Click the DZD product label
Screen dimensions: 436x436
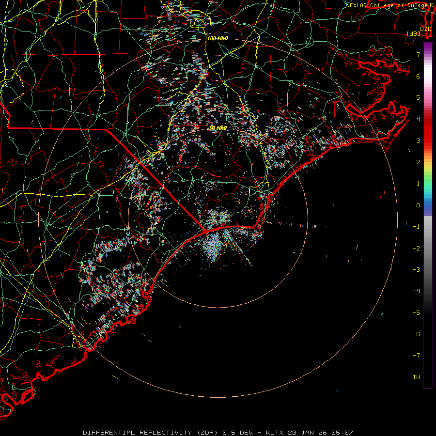[425, 29]
